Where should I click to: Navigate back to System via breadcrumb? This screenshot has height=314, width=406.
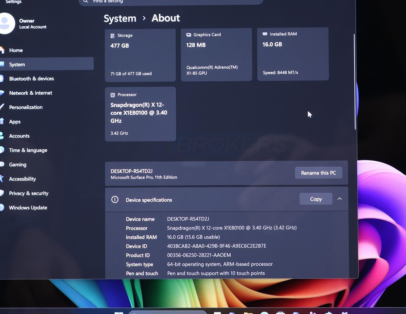click(120, 19)
